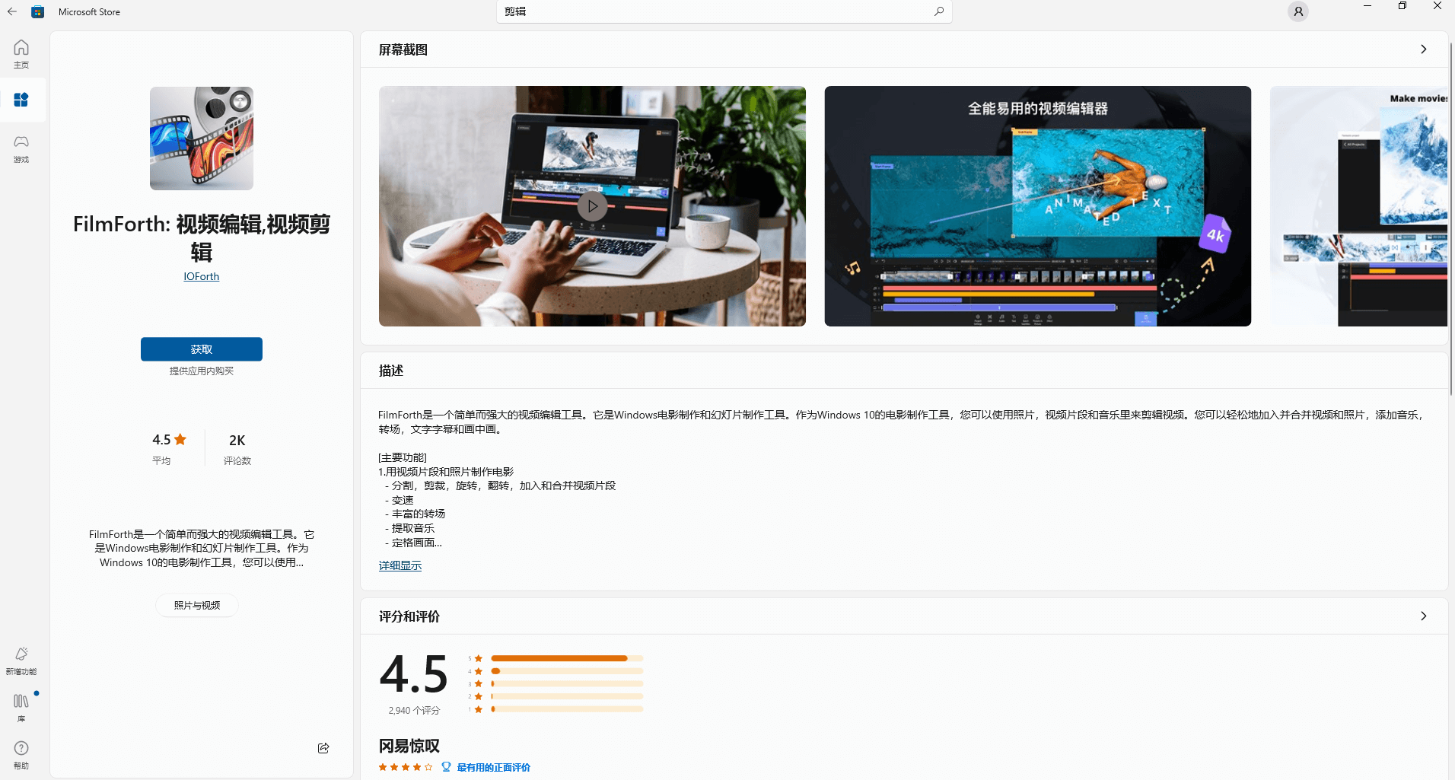Image resolution: width=1455 pixels, height=780 pixels.
Task: Open the user account icon at top right
Action: click(x=1297, y=11)
